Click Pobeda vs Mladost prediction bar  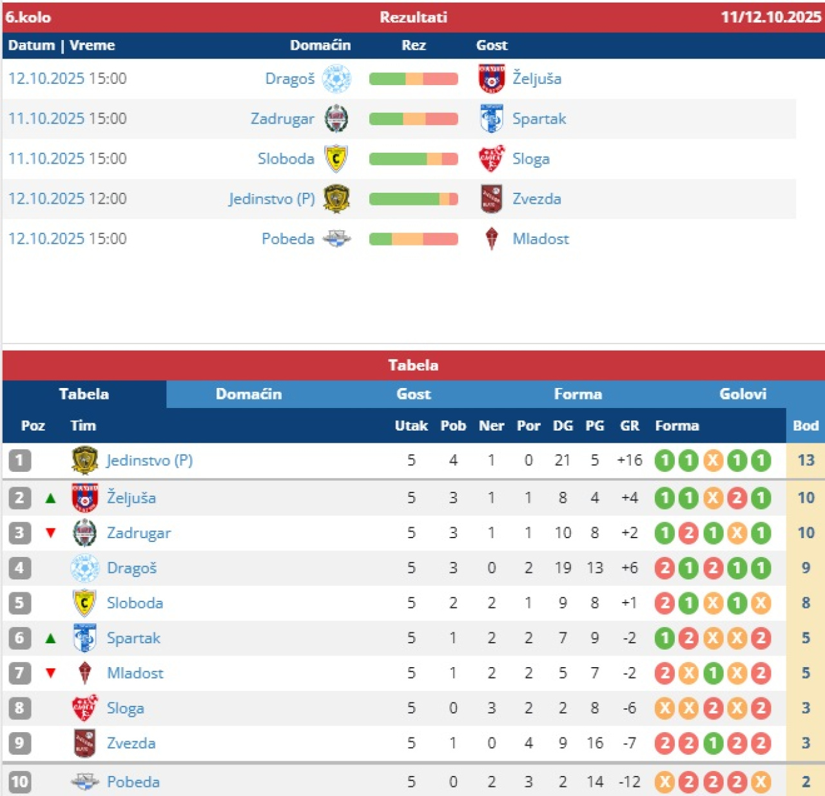413,238
